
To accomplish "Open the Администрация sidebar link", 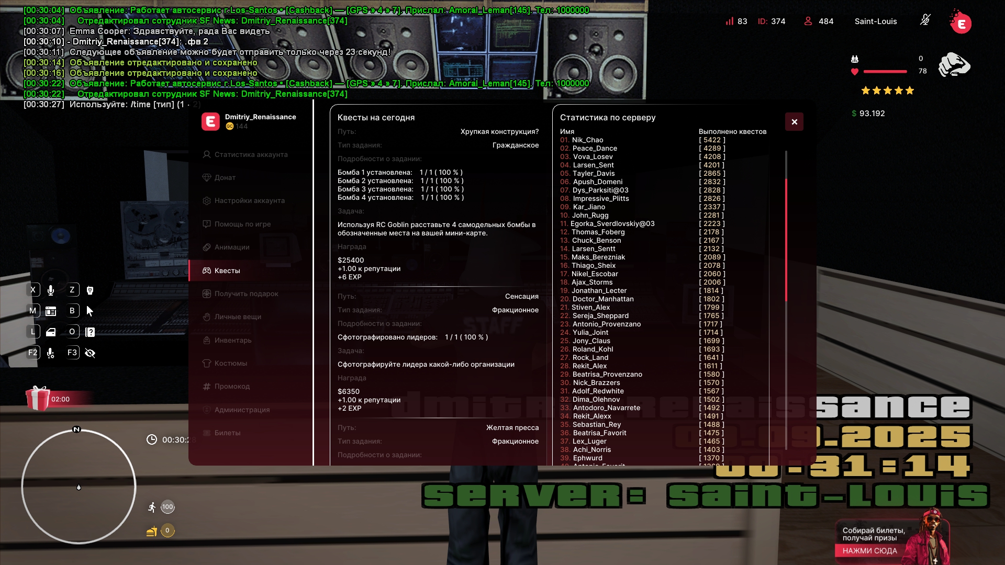I will tap(242, 410).
